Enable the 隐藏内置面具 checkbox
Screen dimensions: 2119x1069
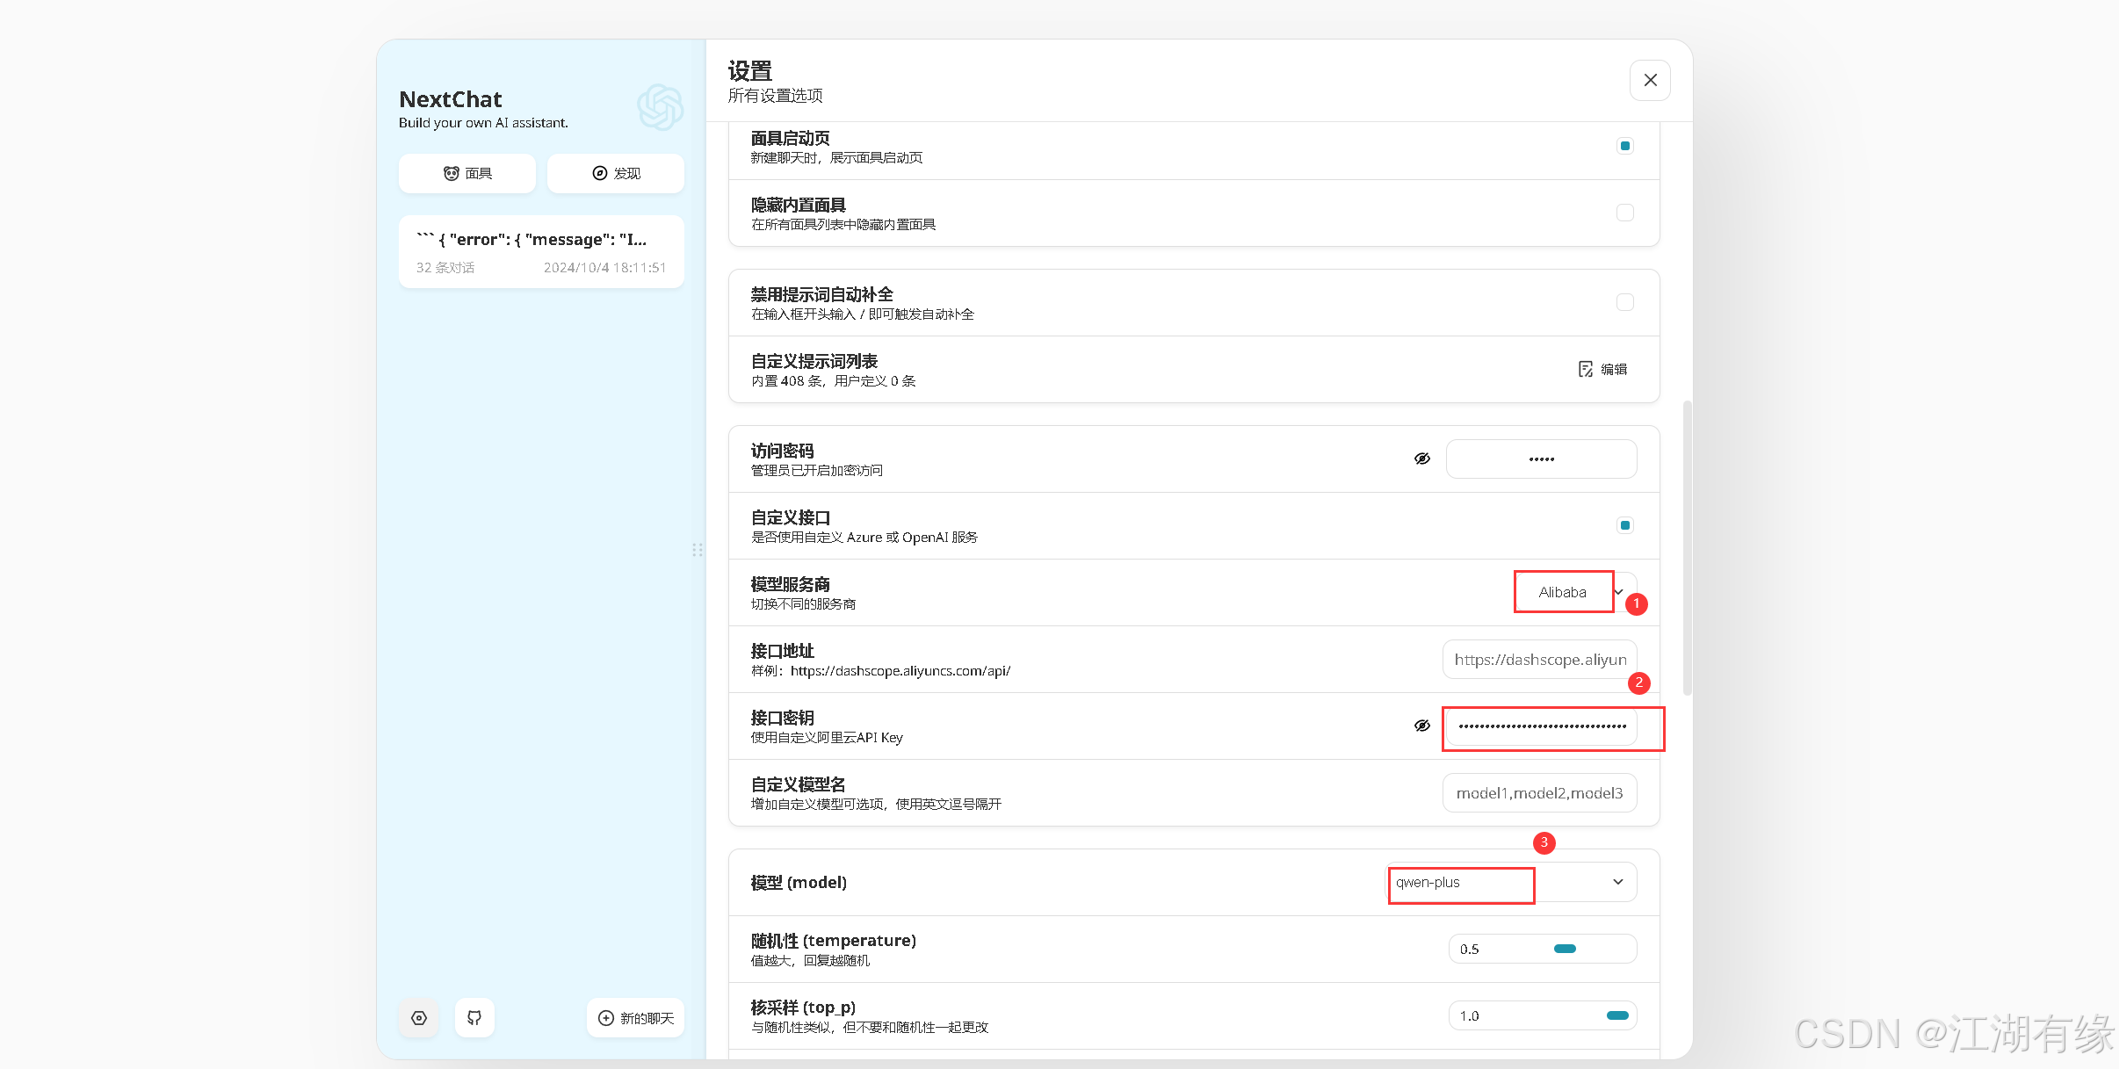(1625, 213)
